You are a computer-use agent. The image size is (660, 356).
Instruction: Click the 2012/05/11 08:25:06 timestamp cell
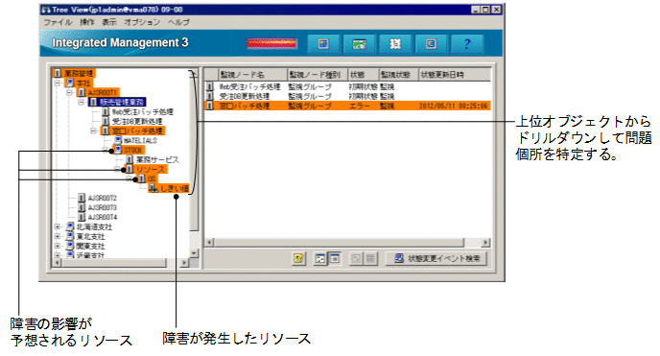(x=453, y=107)
